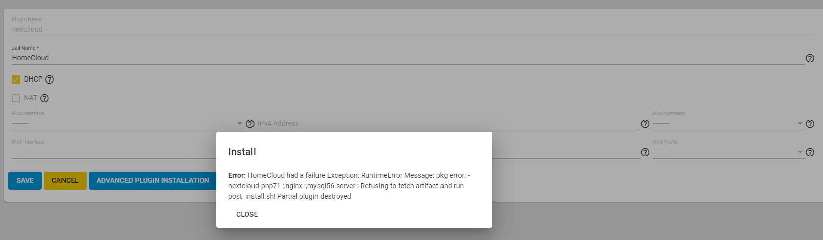Open help icon for IPv4 Address field

tap(645, 124)
